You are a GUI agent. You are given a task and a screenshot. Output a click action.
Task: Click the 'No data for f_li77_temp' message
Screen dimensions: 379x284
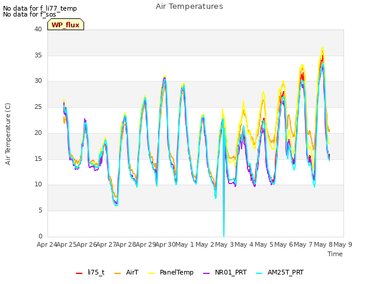coord(40,8)
